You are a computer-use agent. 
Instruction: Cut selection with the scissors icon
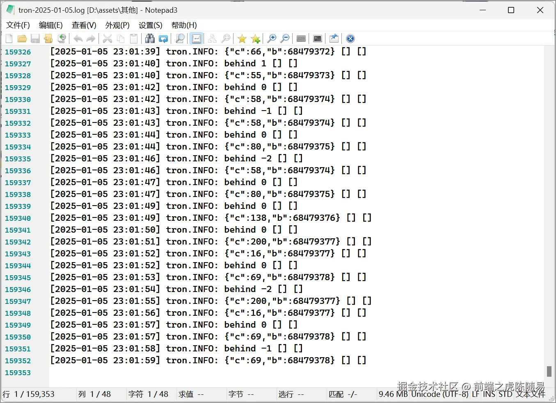point(108,38)
